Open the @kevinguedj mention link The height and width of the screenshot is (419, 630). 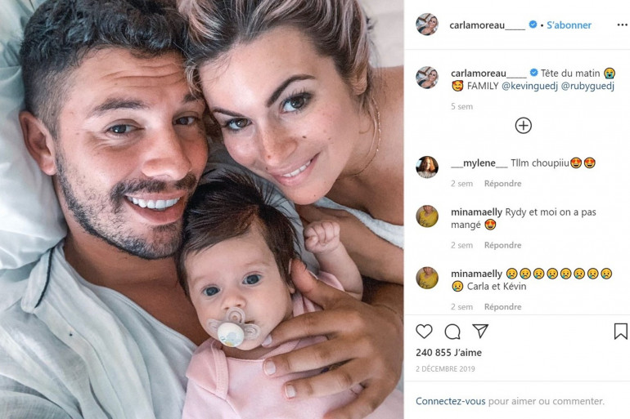(529, 86)
